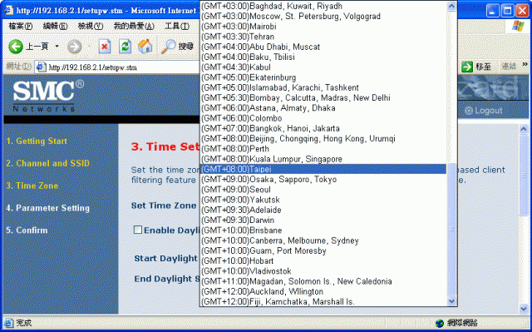
Task: Click the time zone list scroll down arrow
Action: click(451, 300)
